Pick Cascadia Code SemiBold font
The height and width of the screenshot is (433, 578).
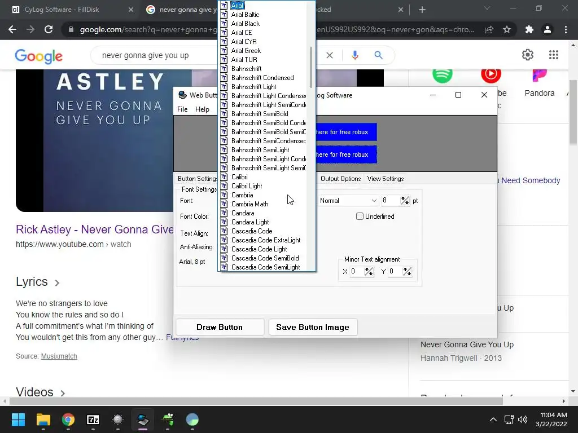(x=265, y=258)
